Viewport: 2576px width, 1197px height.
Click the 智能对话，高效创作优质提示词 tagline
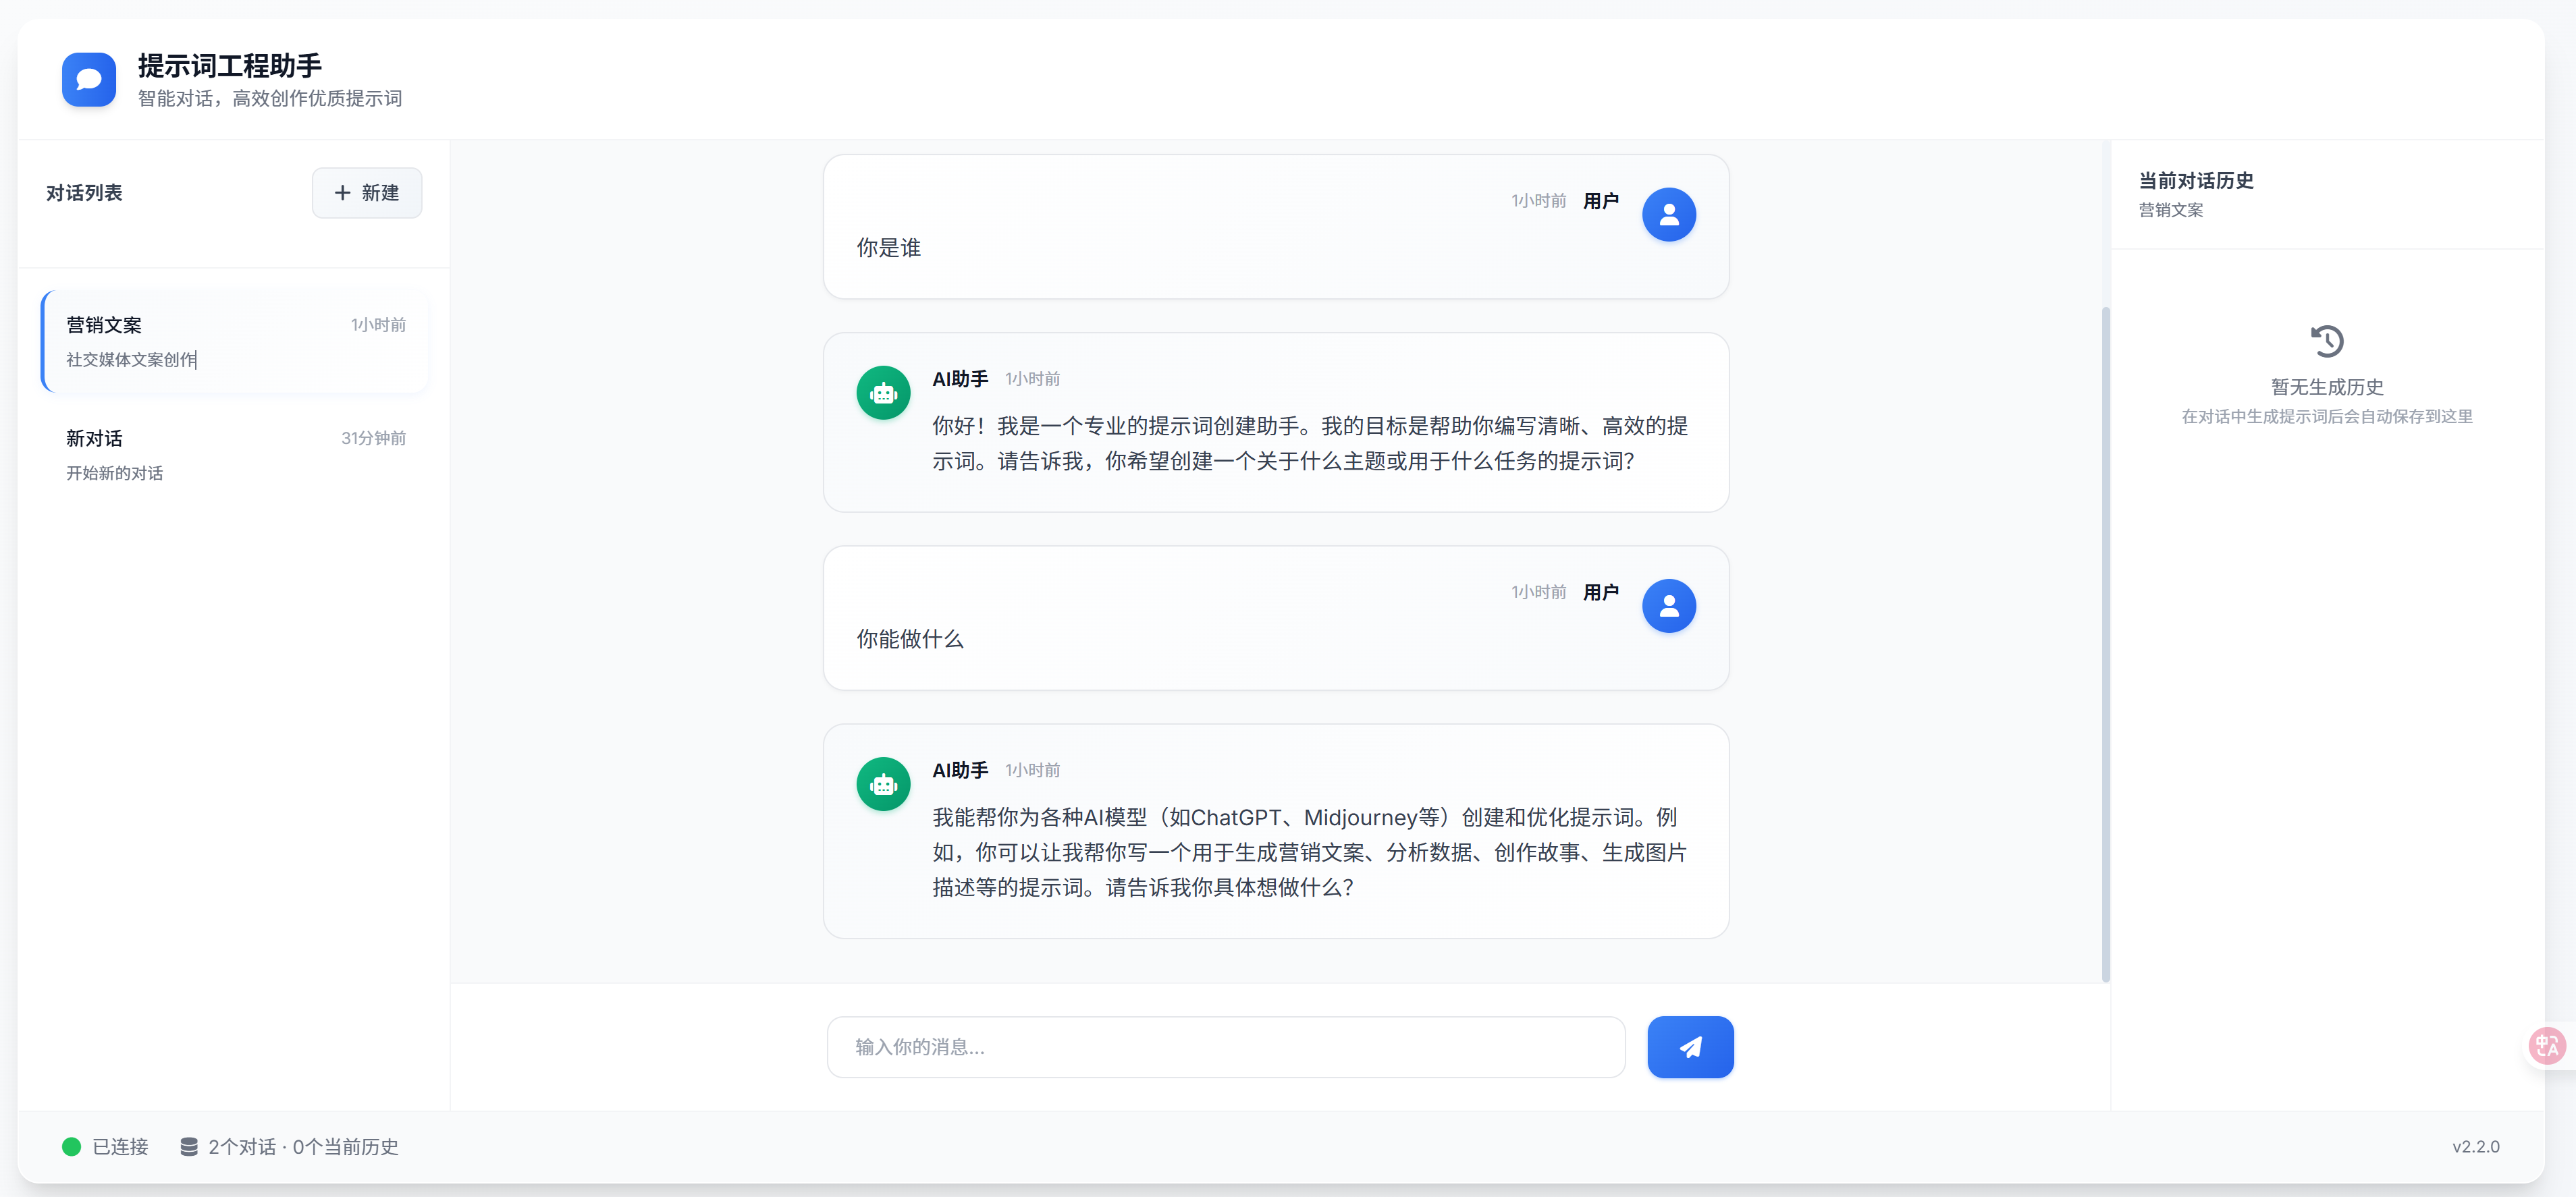pyautogui.click(x=269, y=99)
